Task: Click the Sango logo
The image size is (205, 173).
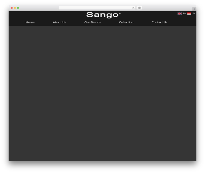Action: (103, 15)
